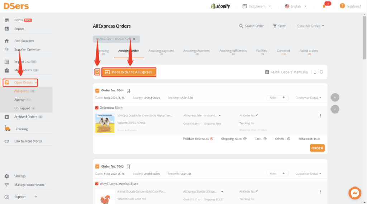Bookmark order No: 1043 flag icon

point(128,166)
